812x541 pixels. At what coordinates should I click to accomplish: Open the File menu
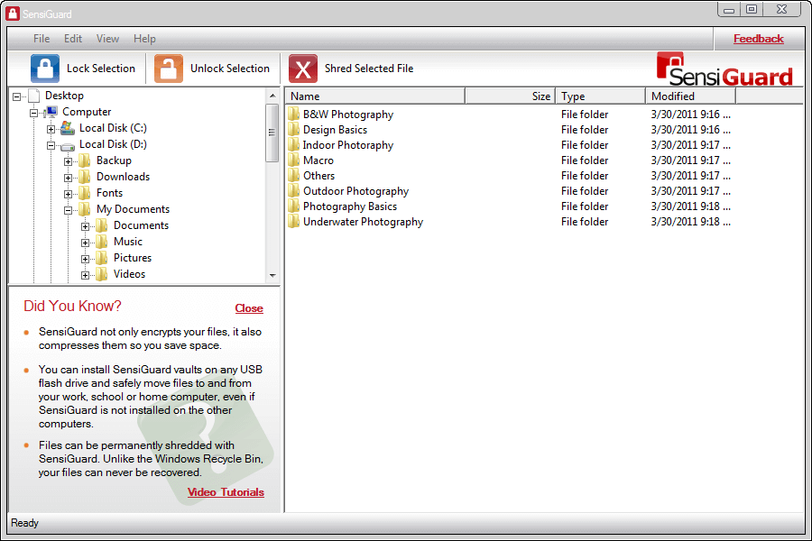point(41,39)
